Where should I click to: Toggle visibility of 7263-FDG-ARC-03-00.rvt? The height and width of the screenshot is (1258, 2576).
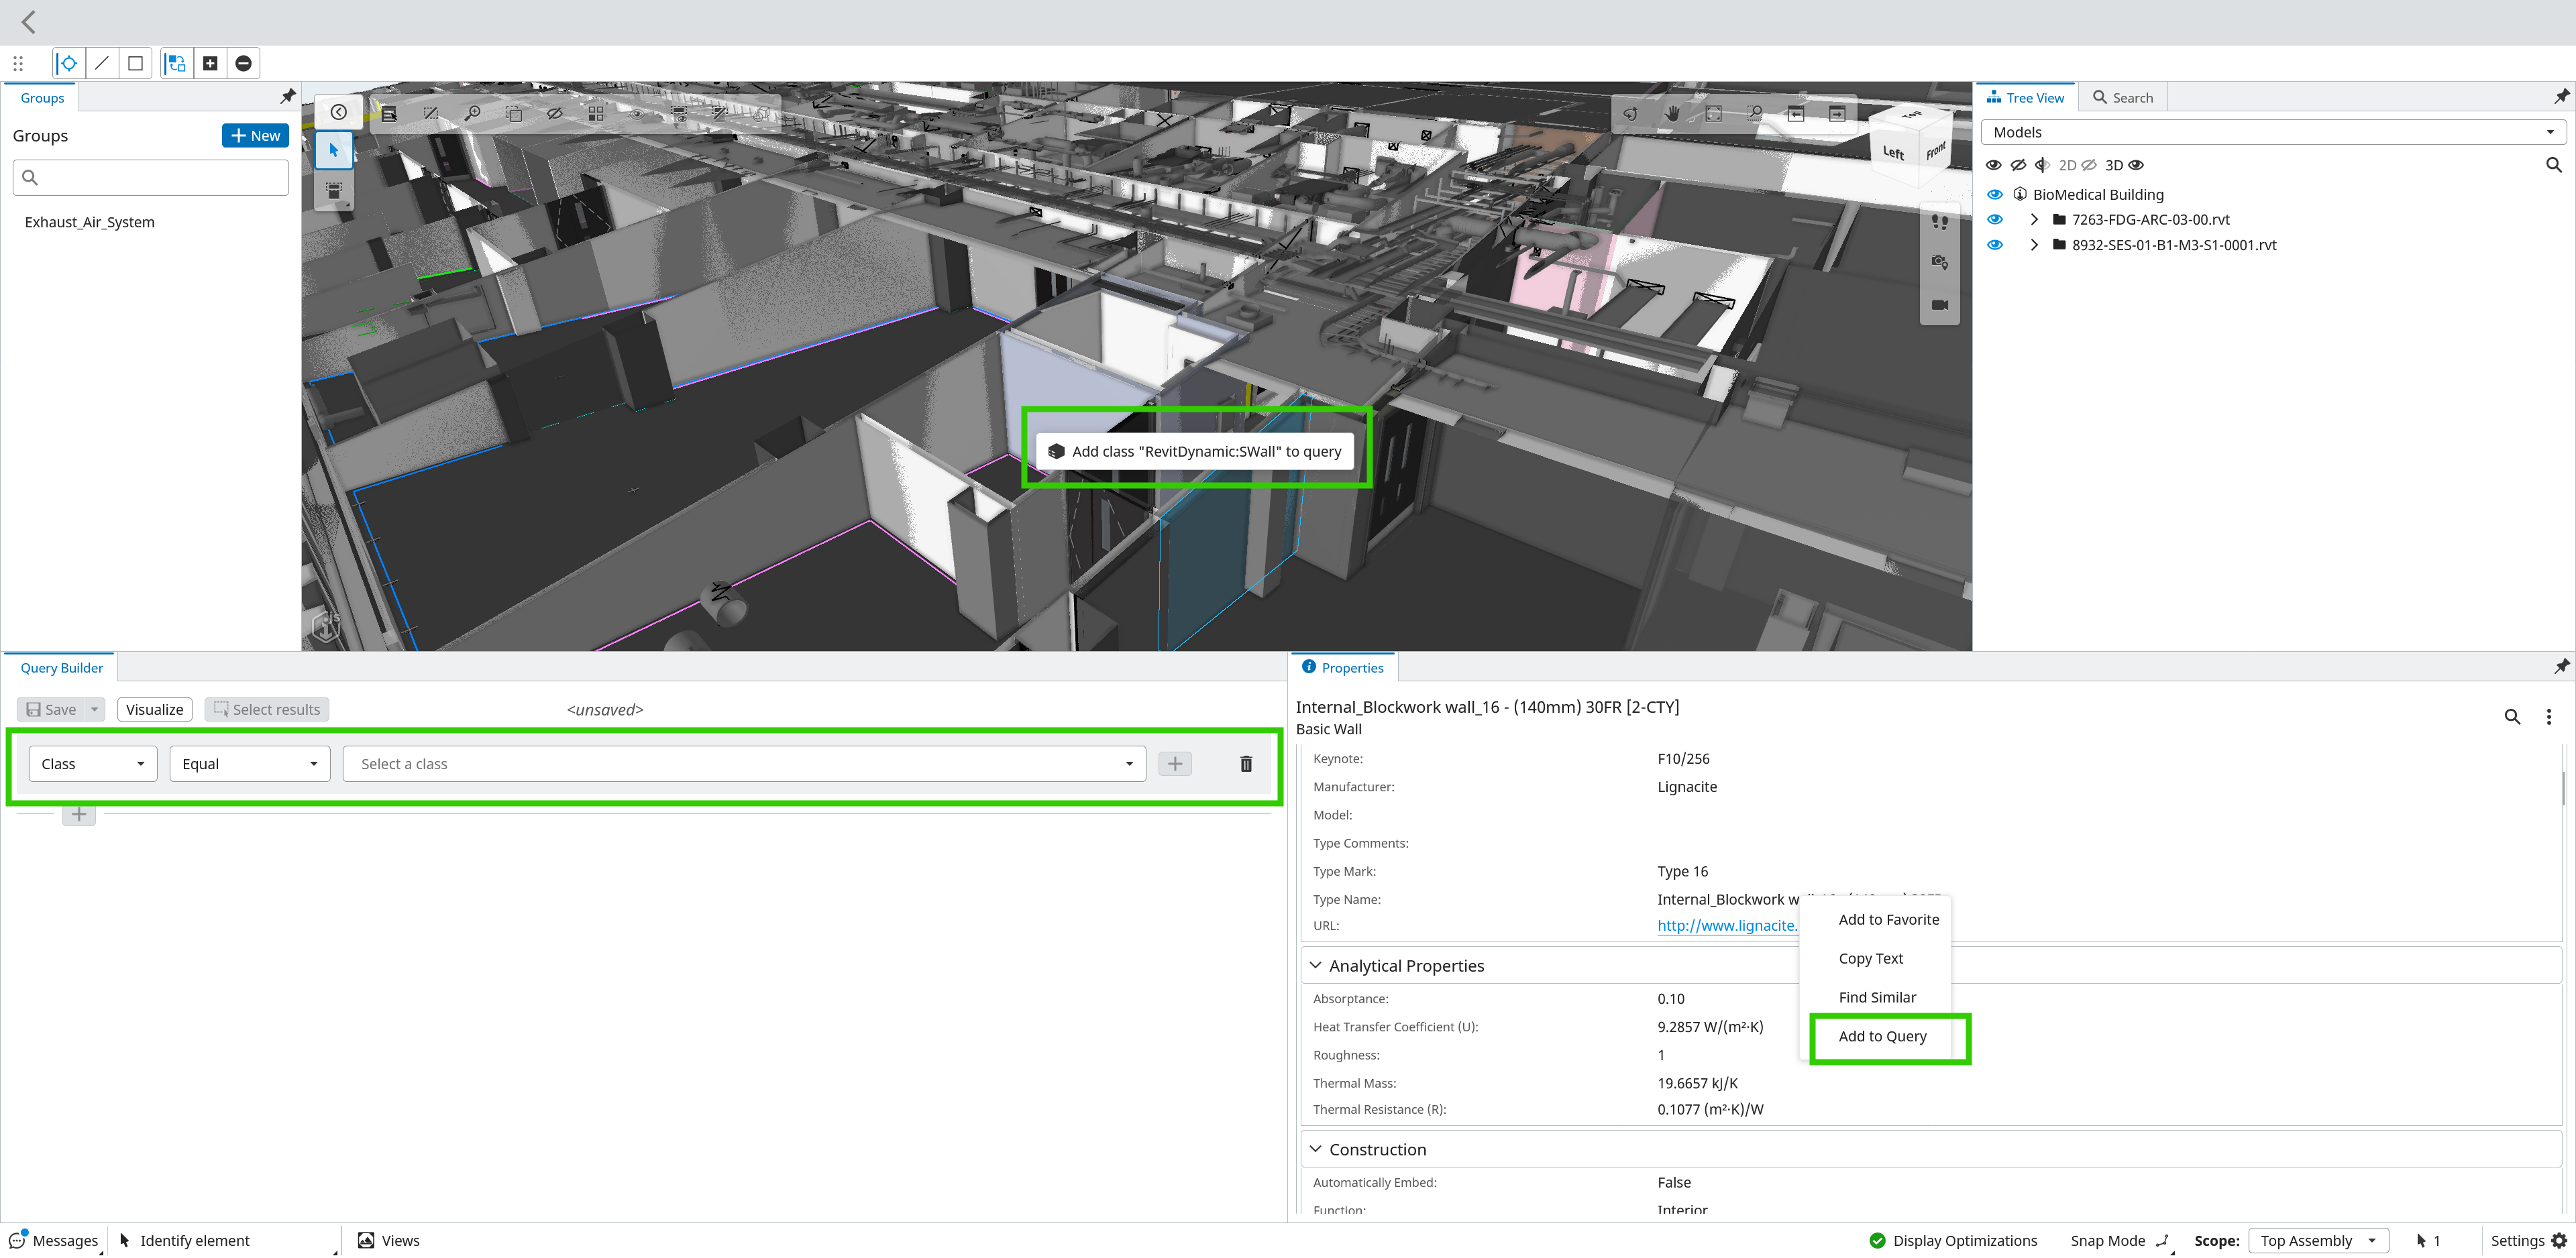click(x=1994, y=219)
